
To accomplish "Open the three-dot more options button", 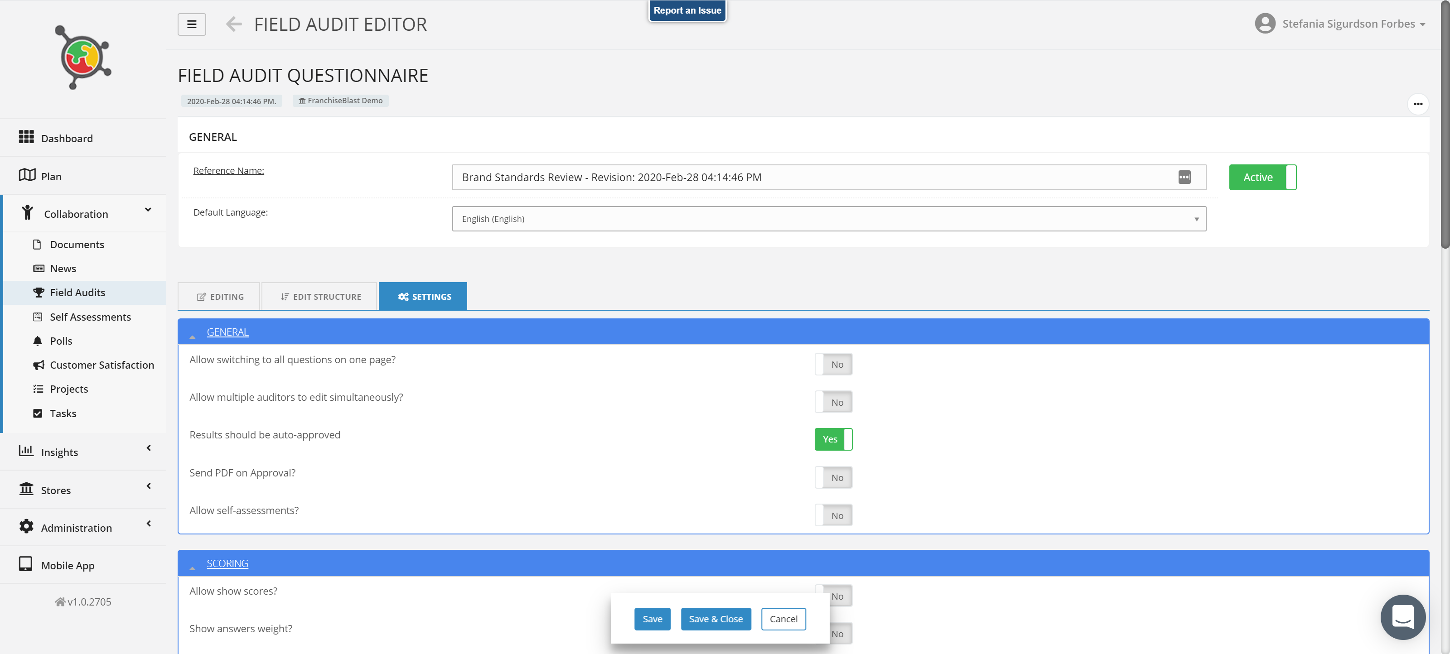I will [x=1417, y=104].
